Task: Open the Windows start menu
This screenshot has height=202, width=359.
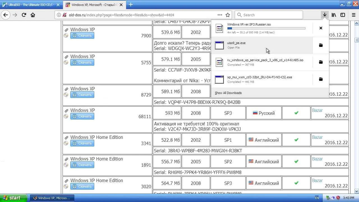Action: (x=13, y=198)
